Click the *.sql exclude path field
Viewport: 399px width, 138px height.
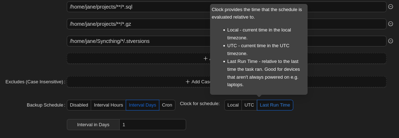pos(226,7)
